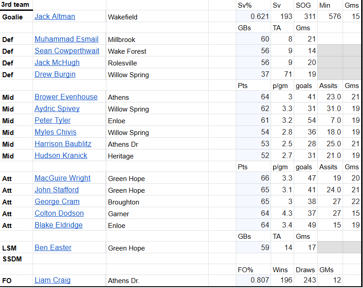Open Myles Chivis player link

click(55, 132)
